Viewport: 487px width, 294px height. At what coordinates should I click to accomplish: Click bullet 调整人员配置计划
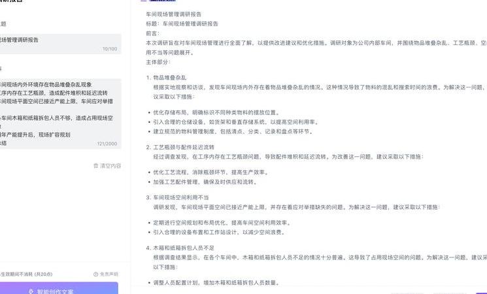[x=216, y=282]
